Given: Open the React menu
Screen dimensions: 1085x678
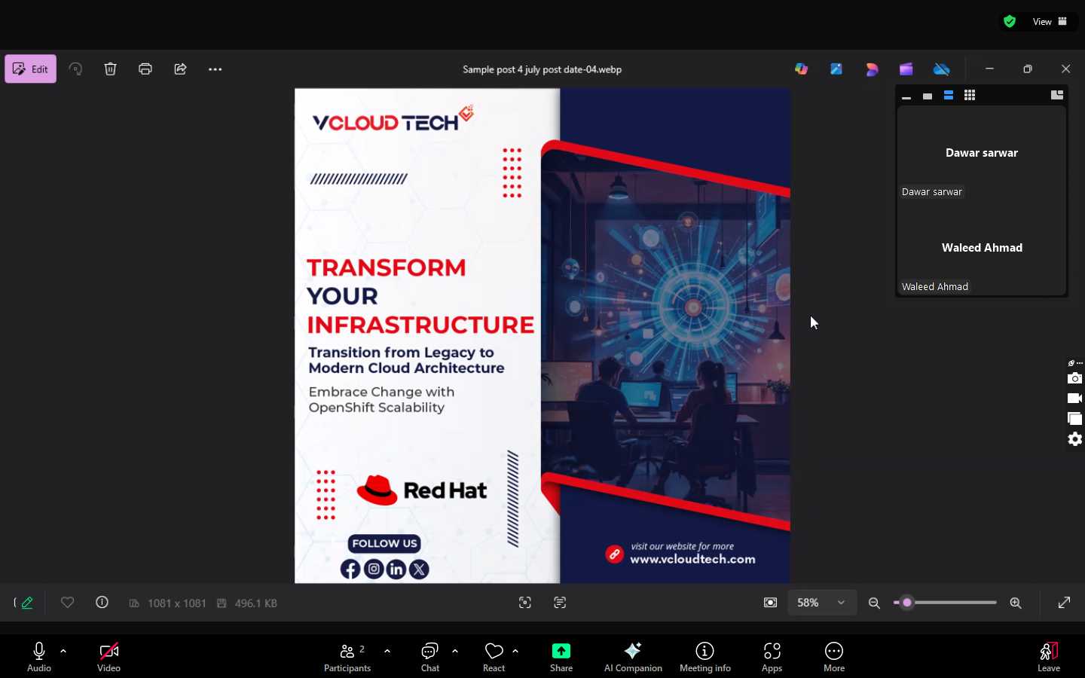Looking at the screenshot, I should [x=494, y=657].
